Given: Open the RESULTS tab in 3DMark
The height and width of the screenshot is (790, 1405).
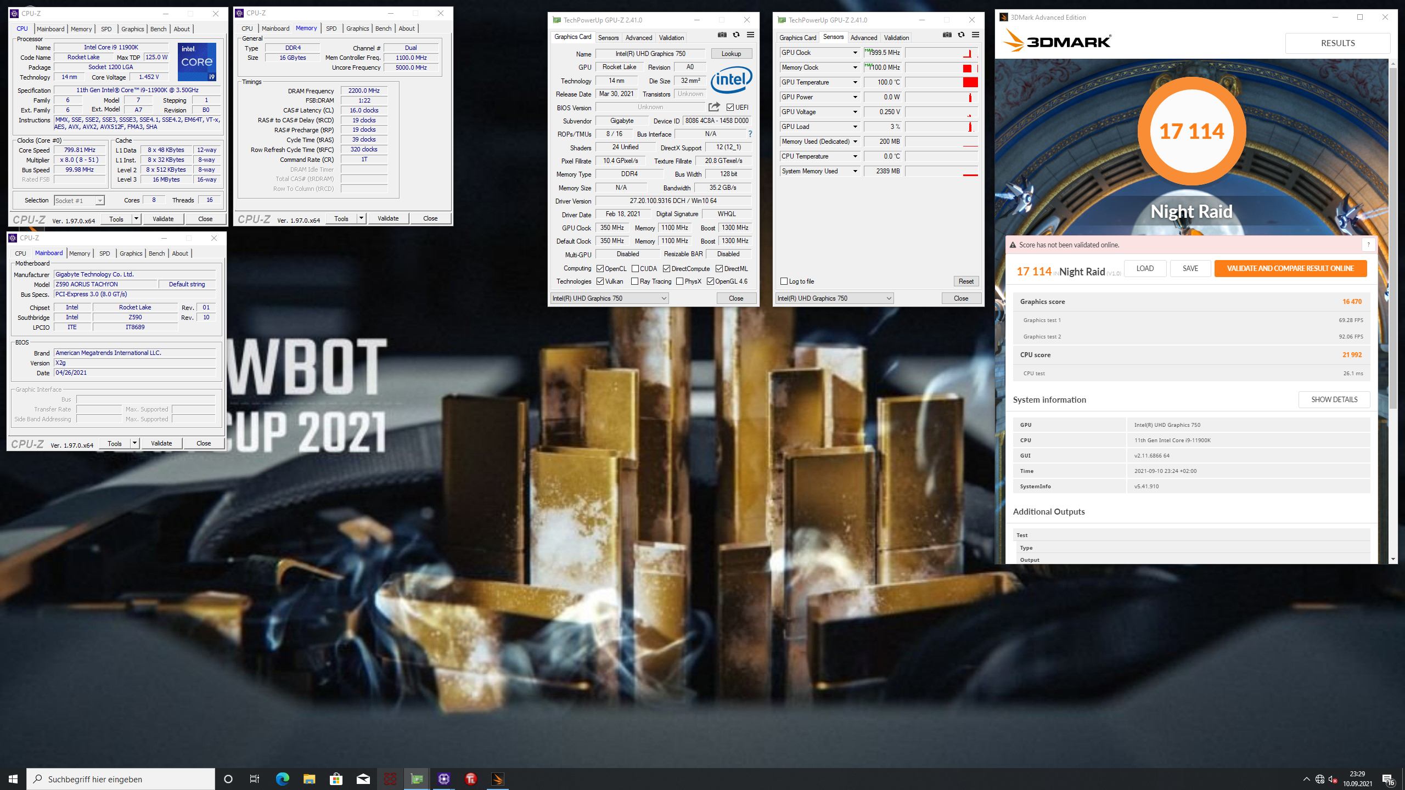Looking at the screenshot, I should pos(1337,43).
